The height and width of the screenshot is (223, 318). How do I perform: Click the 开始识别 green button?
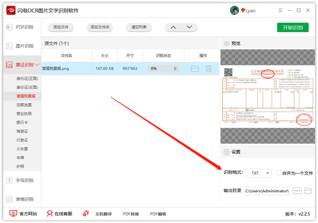[x=293, y=28]
